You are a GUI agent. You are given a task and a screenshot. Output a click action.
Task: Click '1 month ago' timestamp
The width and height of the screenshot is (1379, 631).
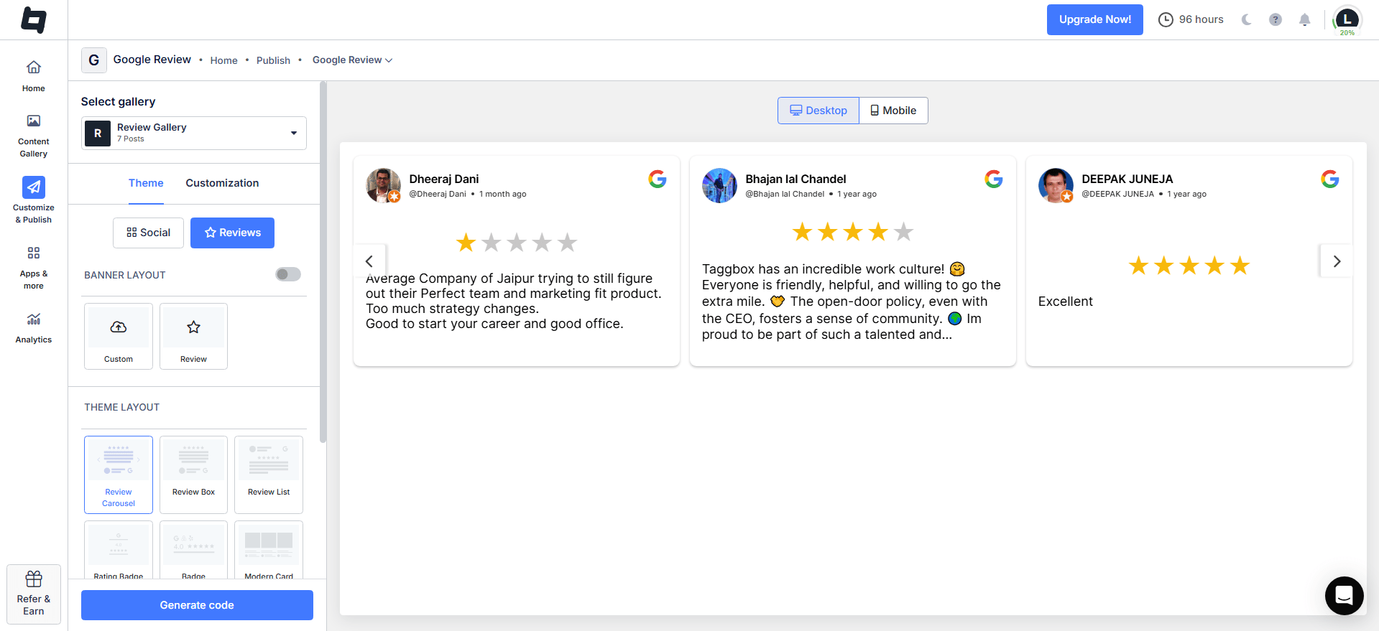(503, 194)
